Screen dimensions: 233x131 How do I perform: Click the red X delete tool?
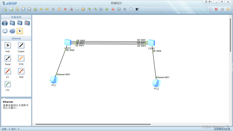pyautogui.click(x=65, y=9)
